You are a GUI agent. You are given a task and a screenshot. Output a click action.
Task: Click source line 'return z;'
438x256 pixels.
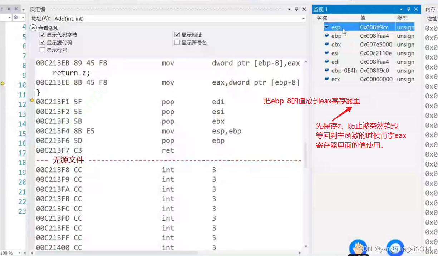(71, 73)
